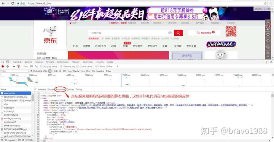Open the shopping cart button
This screenshot has height=142, width=274.
[x=204, y=33]
